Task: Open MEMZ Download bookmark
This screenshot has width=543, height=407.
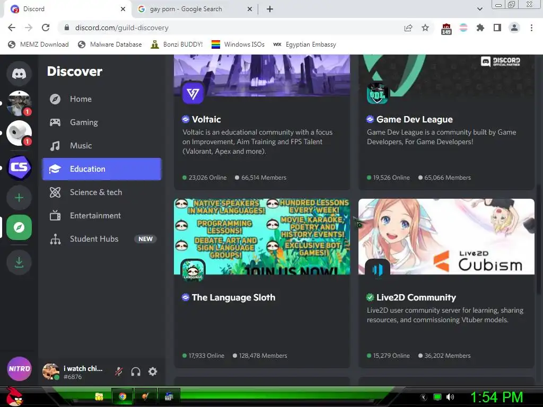Action: click(38, 45)
